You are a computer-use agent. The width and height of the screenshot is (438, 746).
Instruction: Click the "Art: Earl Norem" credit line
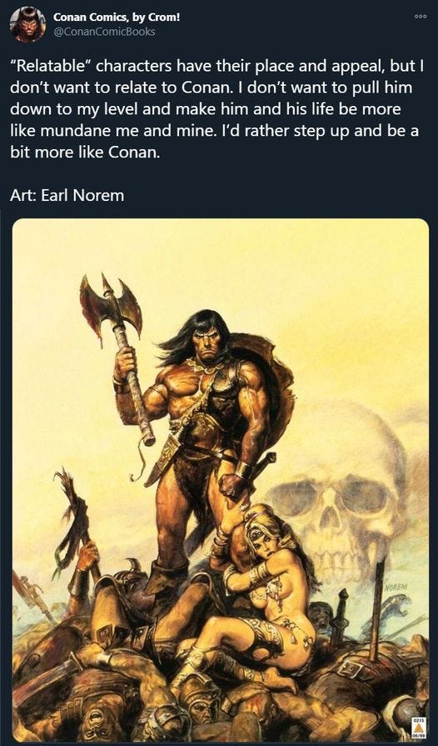click(x=67, y=195)
